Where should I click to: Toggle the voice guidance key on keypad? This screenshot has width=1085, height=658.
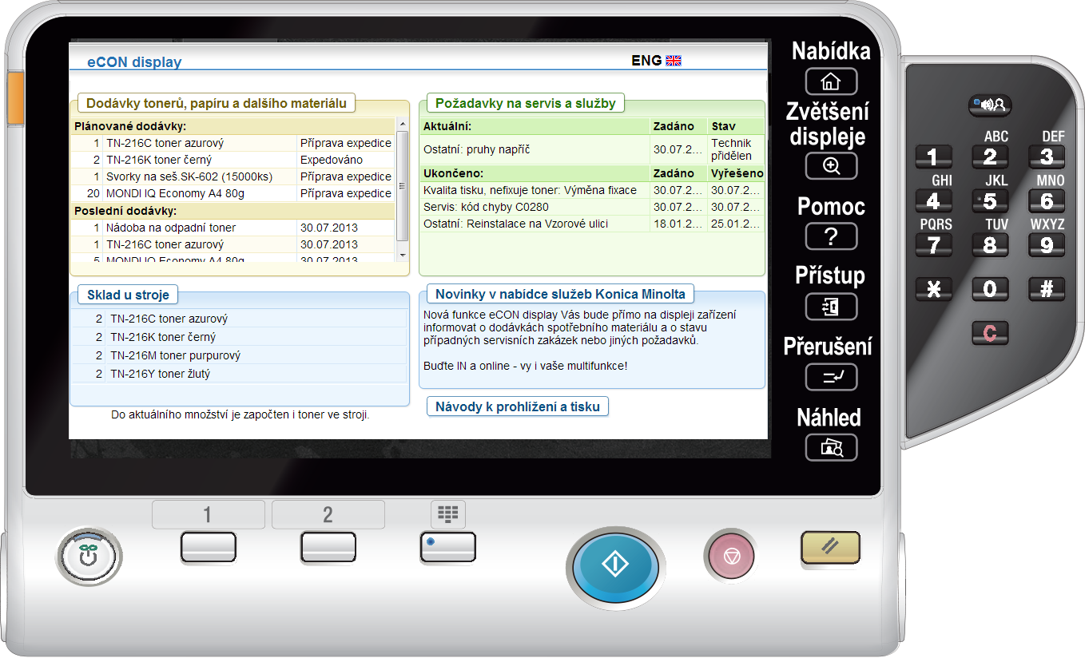coord(990,105)
